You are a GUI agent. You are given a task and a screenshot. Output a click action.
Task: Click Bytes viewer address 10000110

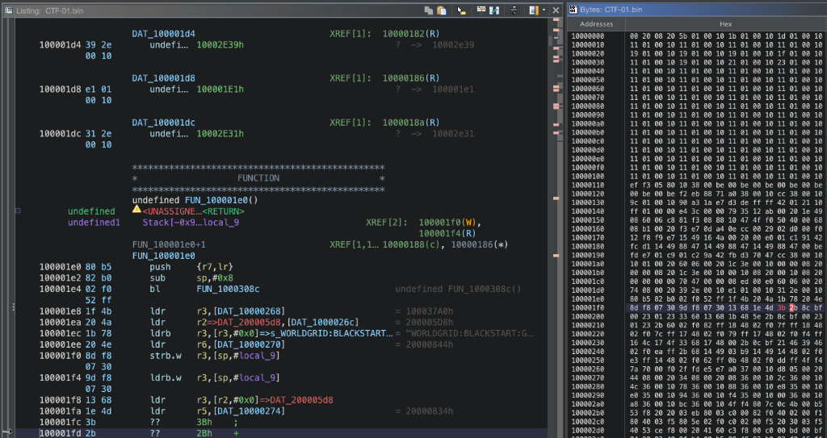click(588, 185)
